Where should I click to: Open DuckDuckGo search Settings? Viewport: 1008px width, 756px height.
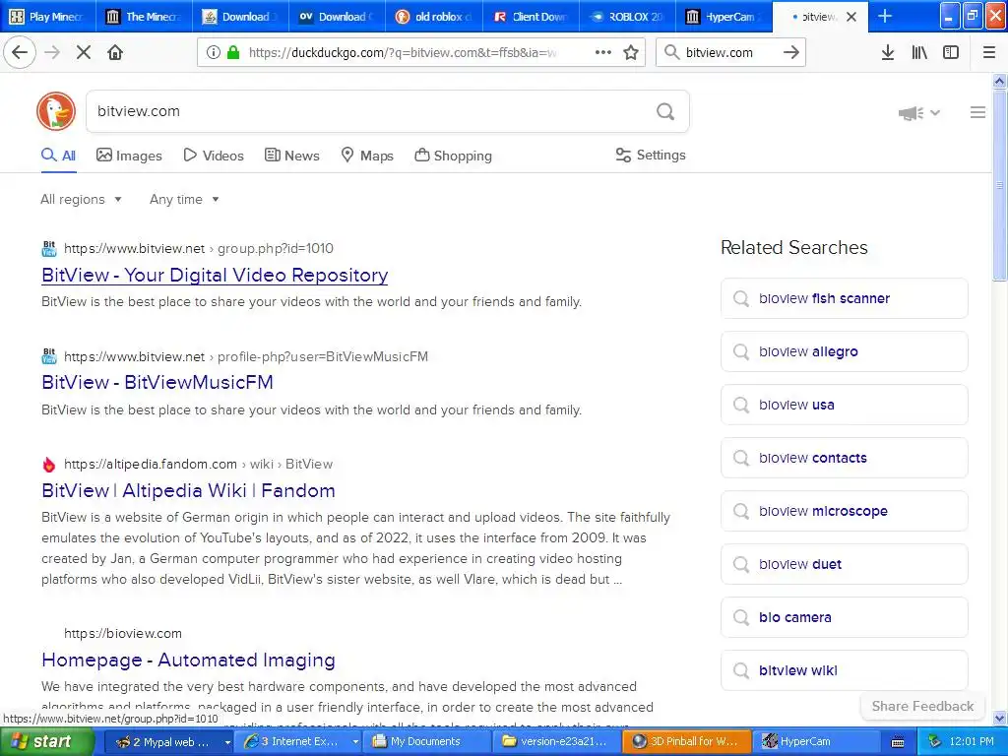(651, 155)
